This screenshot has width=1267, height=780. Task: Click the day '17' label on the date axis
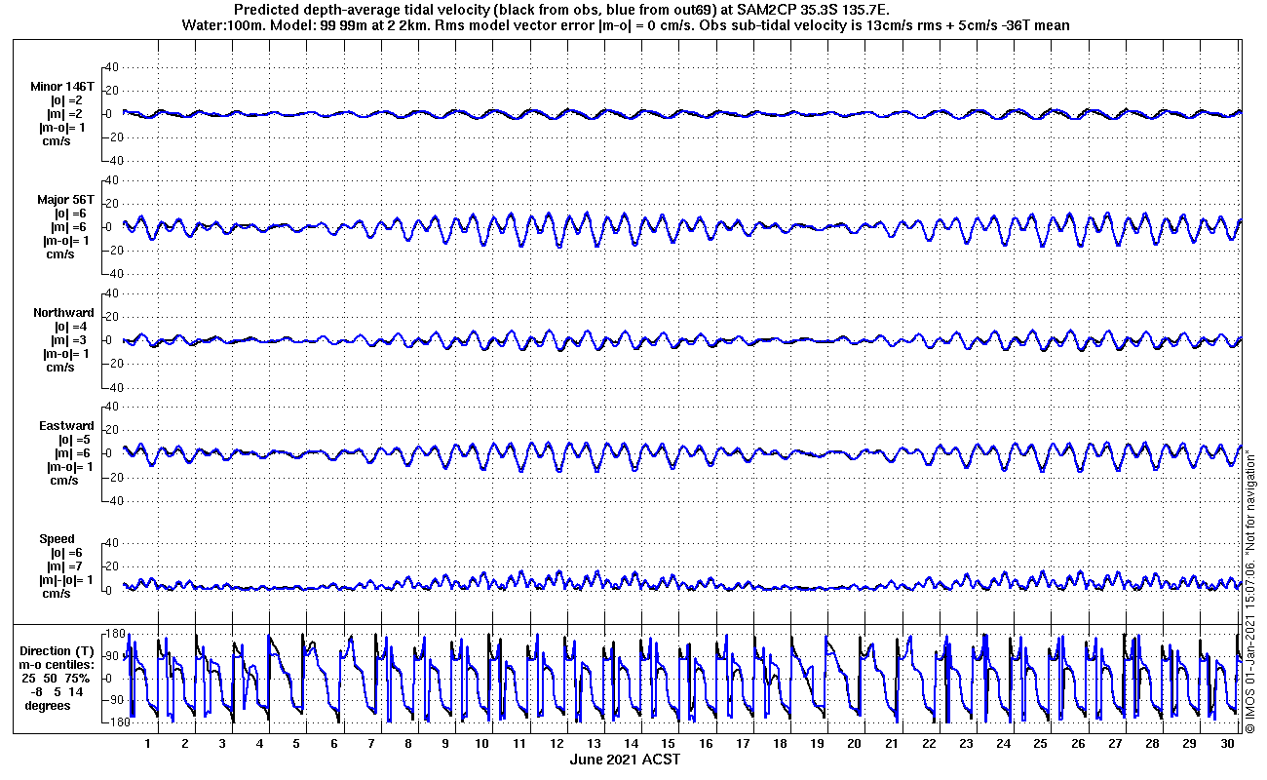point(744,743)
